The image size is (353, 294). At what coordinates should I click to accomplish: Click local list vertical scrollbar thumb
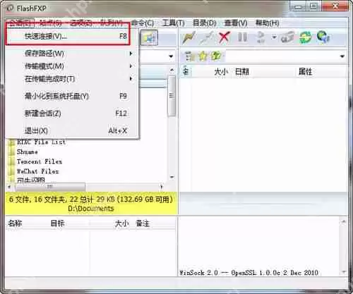[x=172, y=96]
